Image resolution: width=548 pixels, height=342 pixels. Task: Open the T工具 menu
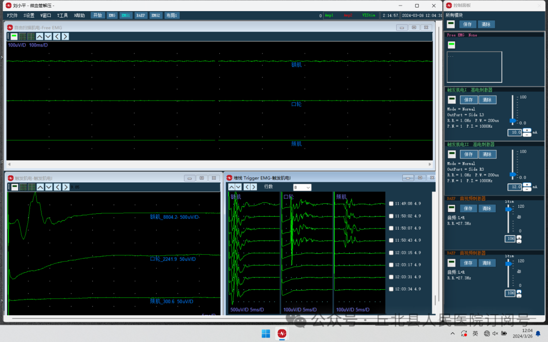click(62, 15)
